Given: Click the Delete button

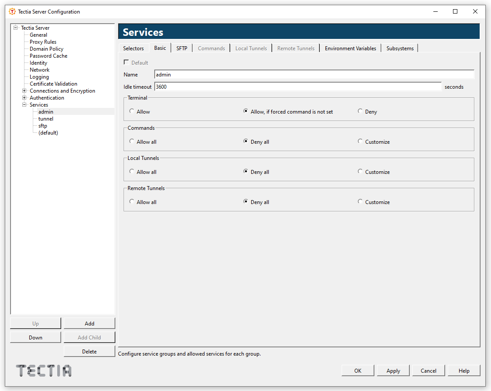Looking at the screenshot, I should click(90, 352).
